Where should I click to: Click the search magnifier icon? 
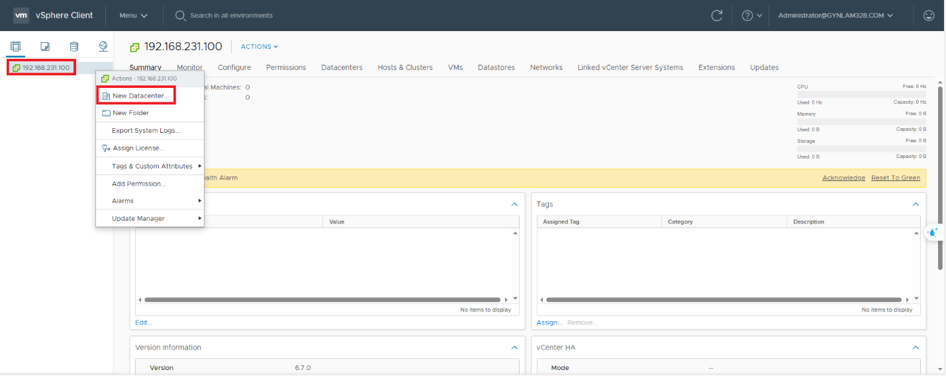click(x=180, y=15)
